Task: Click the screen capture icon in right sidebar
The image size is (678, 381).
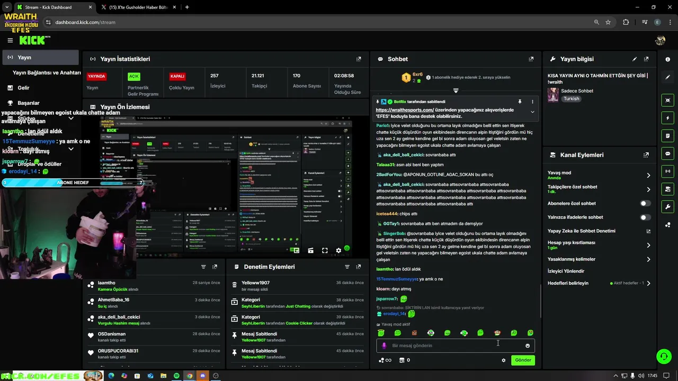Action: click(x=667, y=100)
